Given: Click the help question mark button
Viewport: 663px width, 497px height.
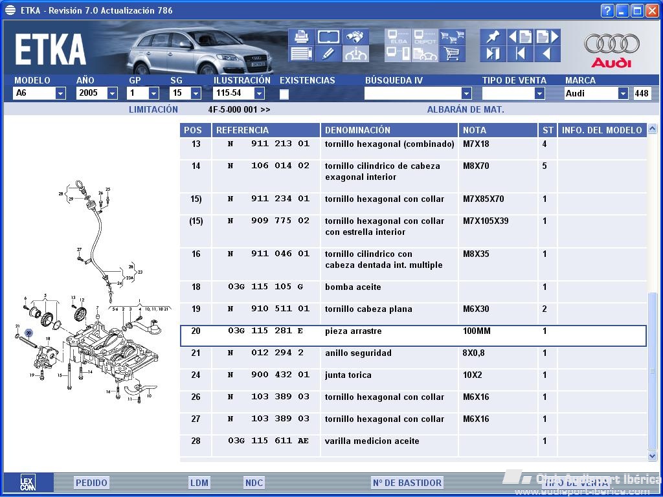Looking at the screenshot, I should pos(607,10).
